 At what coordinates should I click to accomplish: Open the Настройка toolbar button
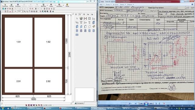coord(59,5)
